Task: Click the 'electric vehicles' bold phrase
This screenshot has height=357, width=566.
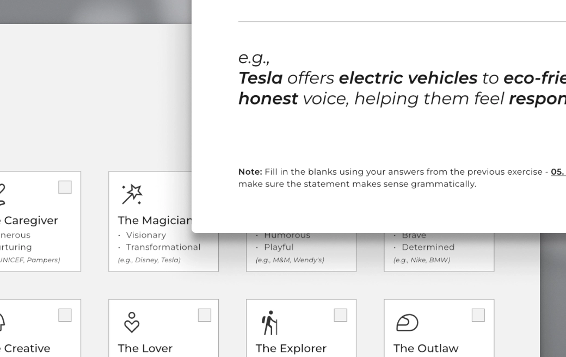Action: pyautogui.click(x=408, y=78)
